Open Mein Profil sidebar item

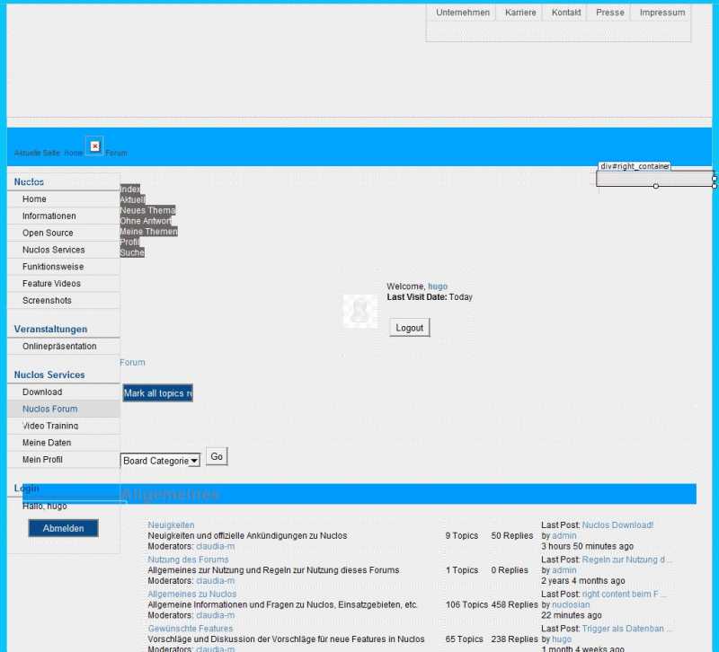point(63,460)
